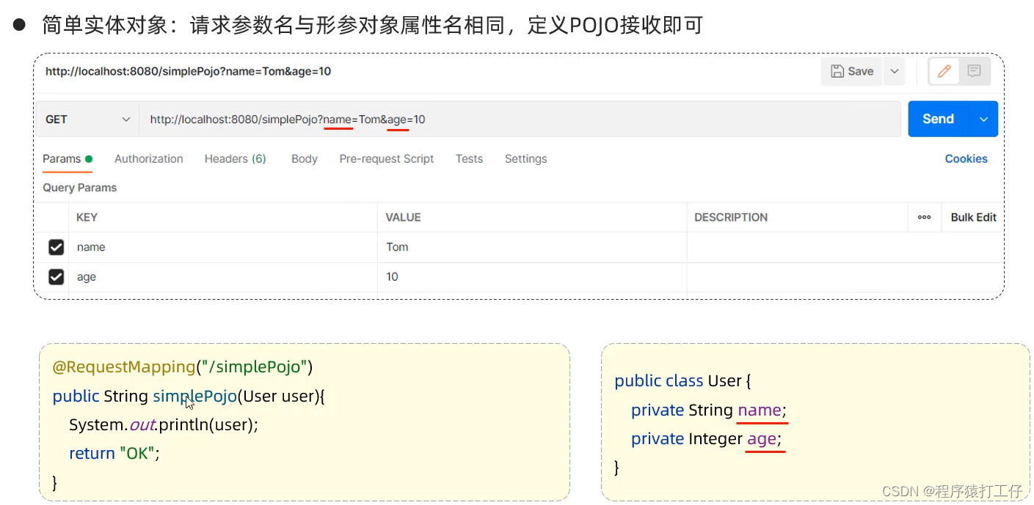Click the description cell of age row
Image resolution: width=1034 pixels, height=505 pixels.
[845, 277]
